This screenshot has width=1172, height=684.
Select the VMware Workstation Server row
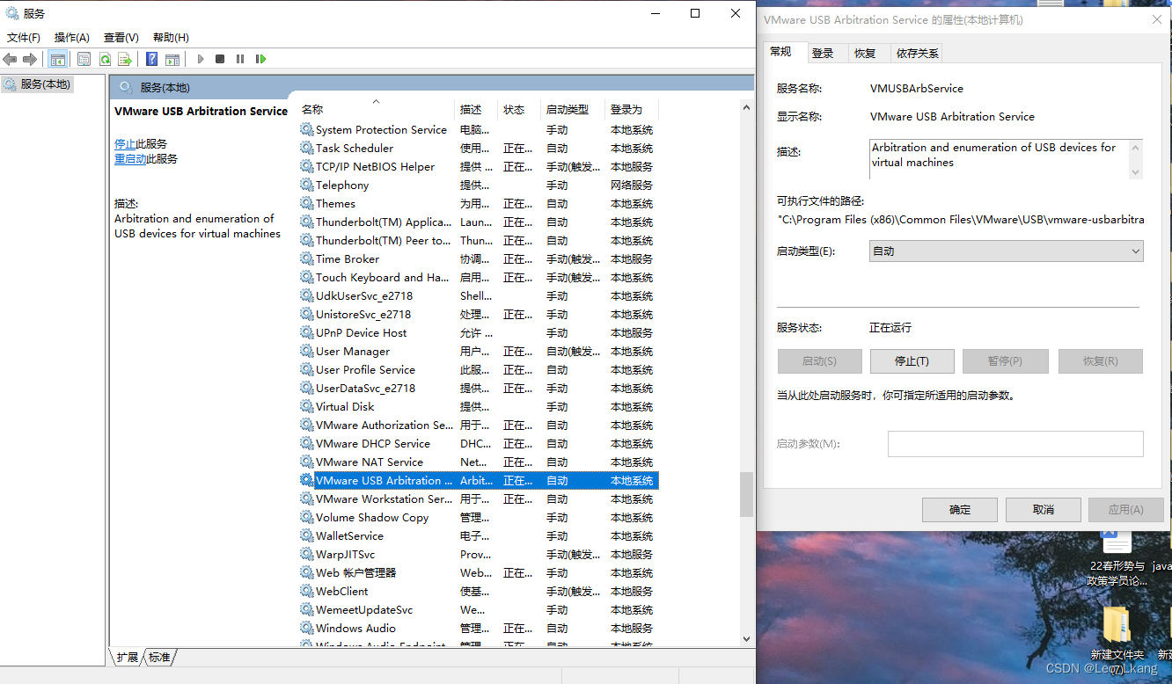[x=478, y=498]
